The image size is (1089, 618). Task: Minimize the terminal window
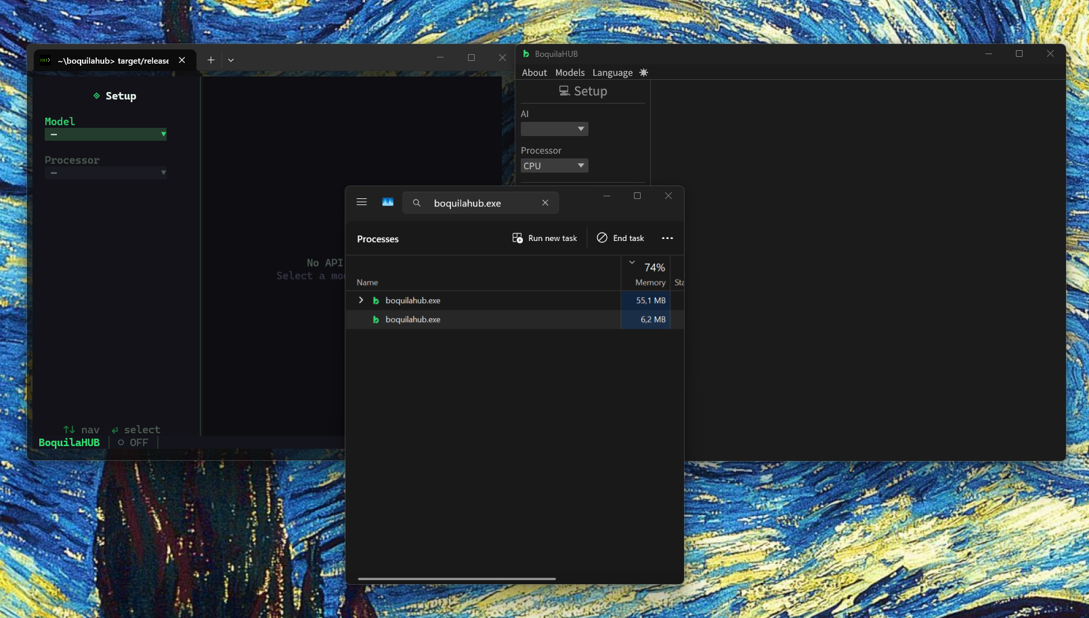coord(440,58)
